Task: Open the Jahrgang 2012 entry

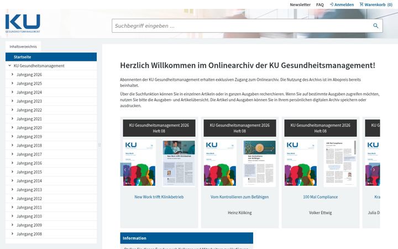Action: click(29, 199)
